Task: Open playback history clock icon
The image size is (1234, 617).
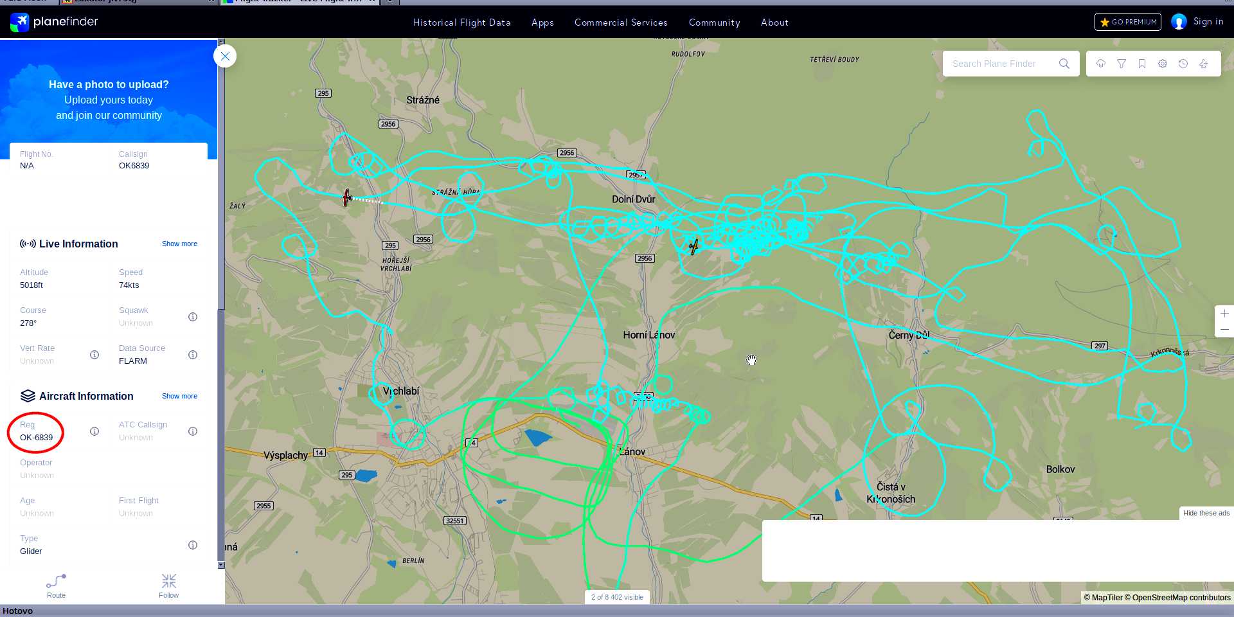Action: pyautogui.click(x=1183, y=64)
